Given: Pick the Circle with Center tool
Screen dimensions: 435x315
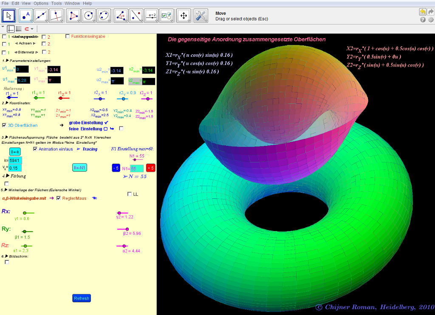Looking at the screenshot, I should click(x=89, y=16).
